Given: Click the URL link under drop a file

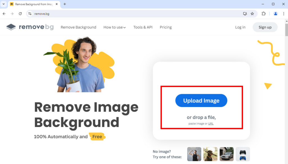Looking at the screenshot, I should [x=211, y=124].
